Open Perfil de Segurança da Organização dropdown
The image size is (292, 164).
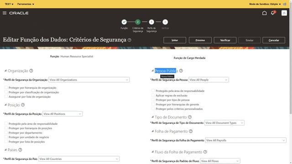(x=89, y=80)
